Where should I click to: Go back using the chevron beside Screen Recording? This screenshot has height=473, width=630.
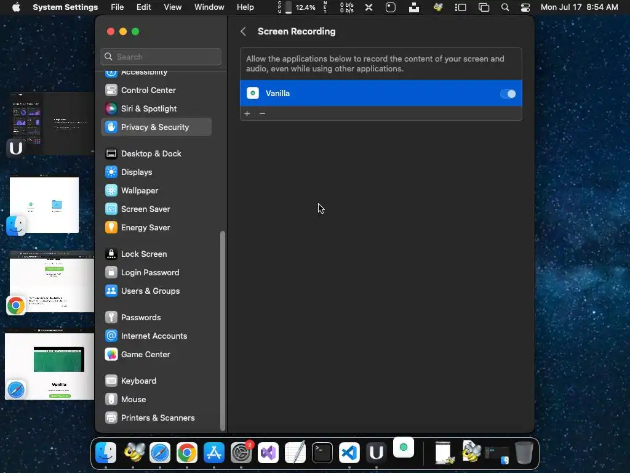click(243, 31)
